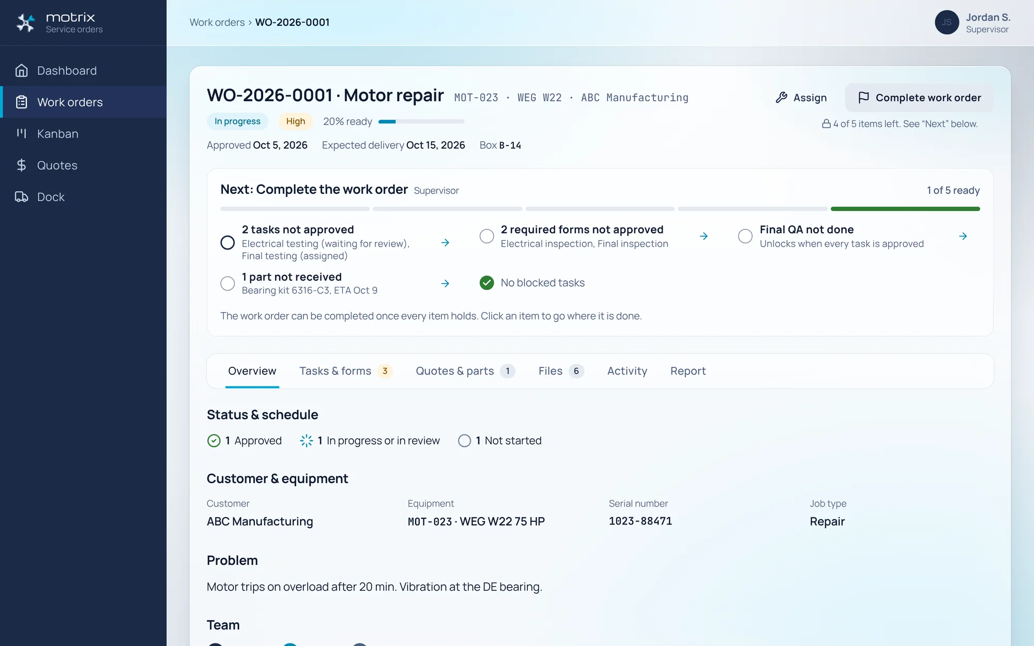This screenshot has width=1034, height=646.
Task: Click the Assign button
Action: (801, 98)
